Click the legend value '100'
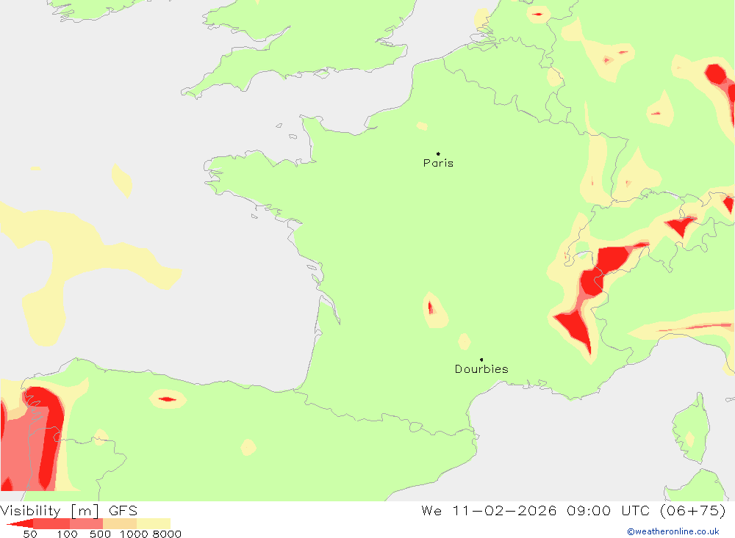Screen dimensions: 735x538 click(x=67, y=534)
